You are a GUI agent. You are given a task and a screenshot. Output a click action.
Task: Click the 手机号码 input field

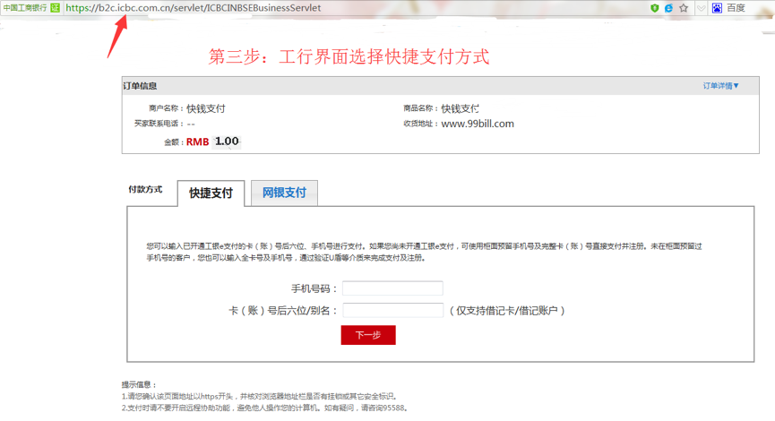393,288
